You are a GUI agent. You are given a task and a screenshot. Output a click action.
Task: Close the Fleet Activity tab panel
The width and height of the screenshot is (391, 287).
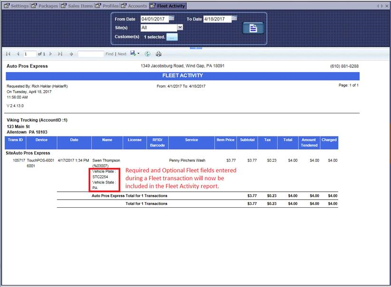pos(387,6)
